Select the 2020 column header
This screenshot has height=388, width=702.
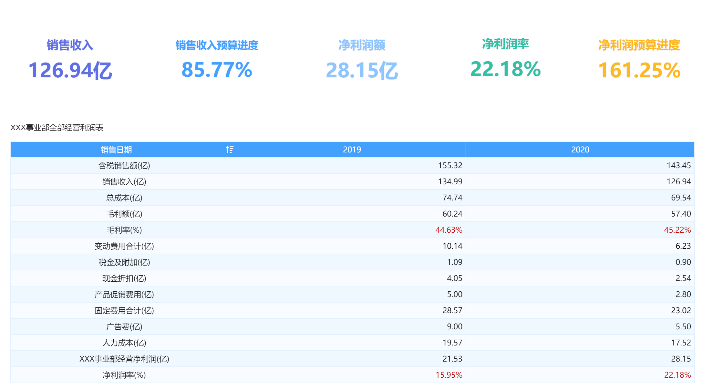[580, 150]
